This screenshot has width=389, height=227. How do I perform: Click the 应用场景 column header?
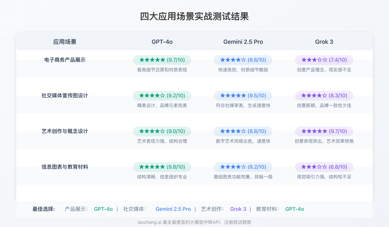click(65, 42)
